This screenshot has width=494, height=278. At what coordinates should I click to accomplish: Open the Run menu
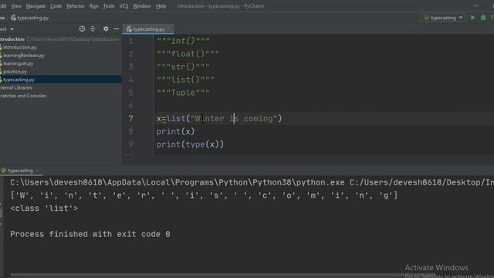pos(93,6)
